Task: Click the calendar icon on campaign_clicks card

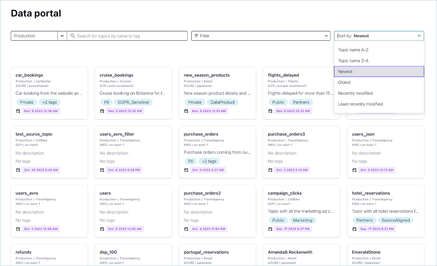Action: (270, 229)
